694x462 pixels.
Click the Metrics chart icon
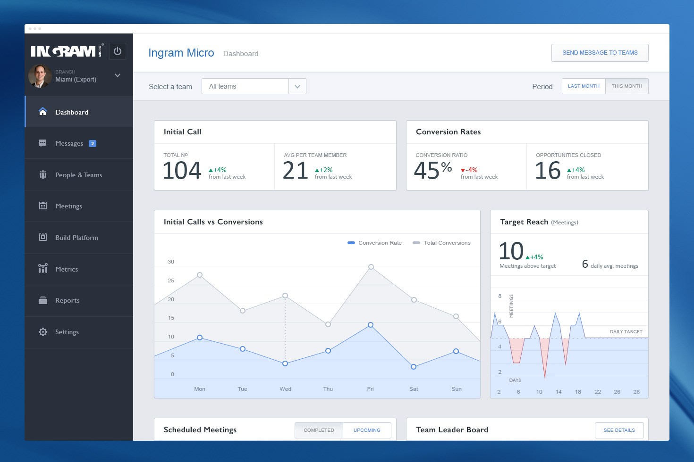point(42,268)
